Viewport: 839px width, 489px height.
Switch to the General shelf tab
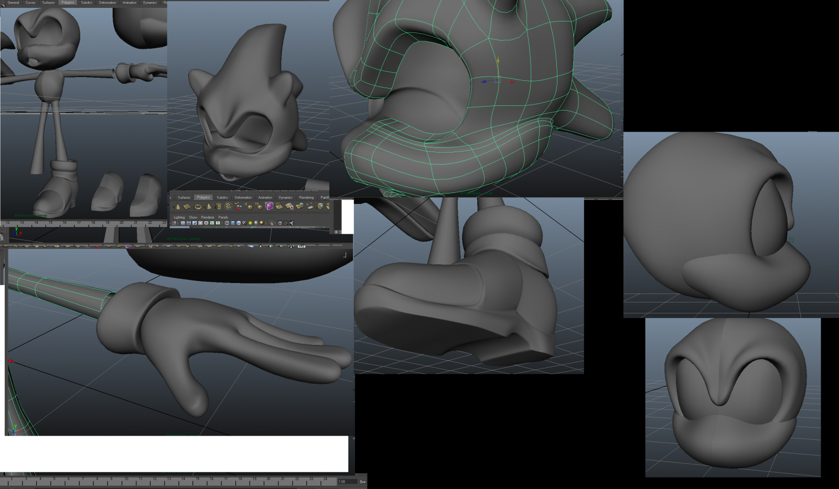click(13, 3)
